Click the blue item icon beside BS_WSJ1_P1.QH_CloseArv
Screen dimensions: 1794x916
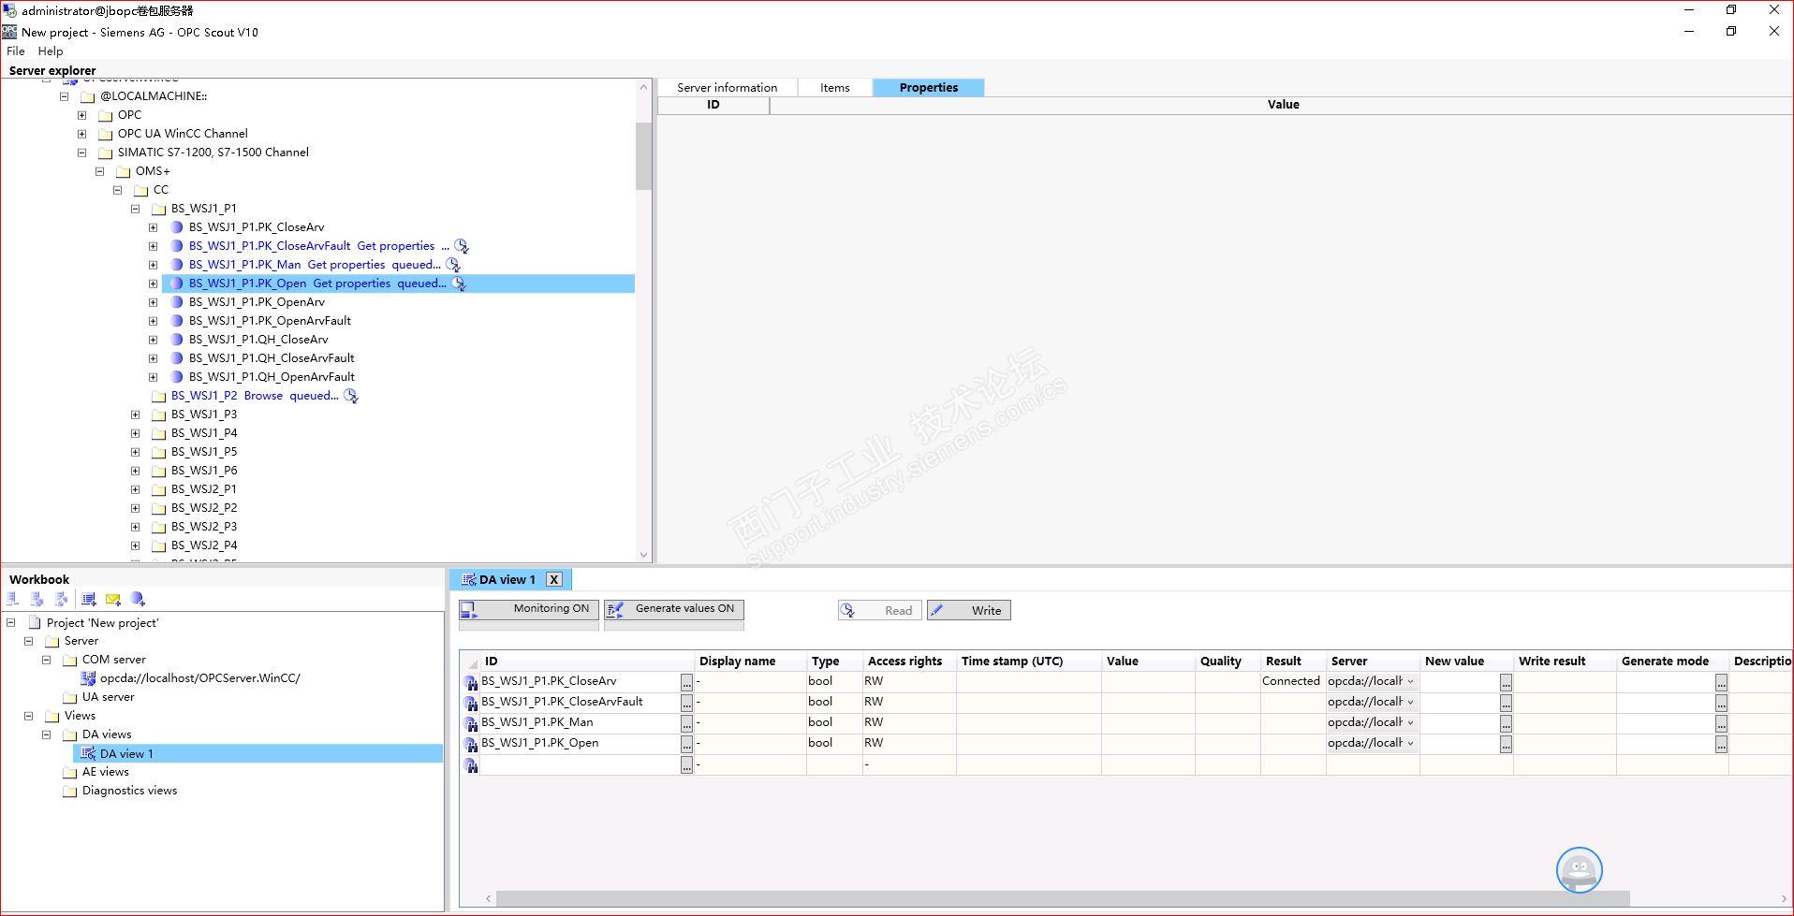(177, 340)
